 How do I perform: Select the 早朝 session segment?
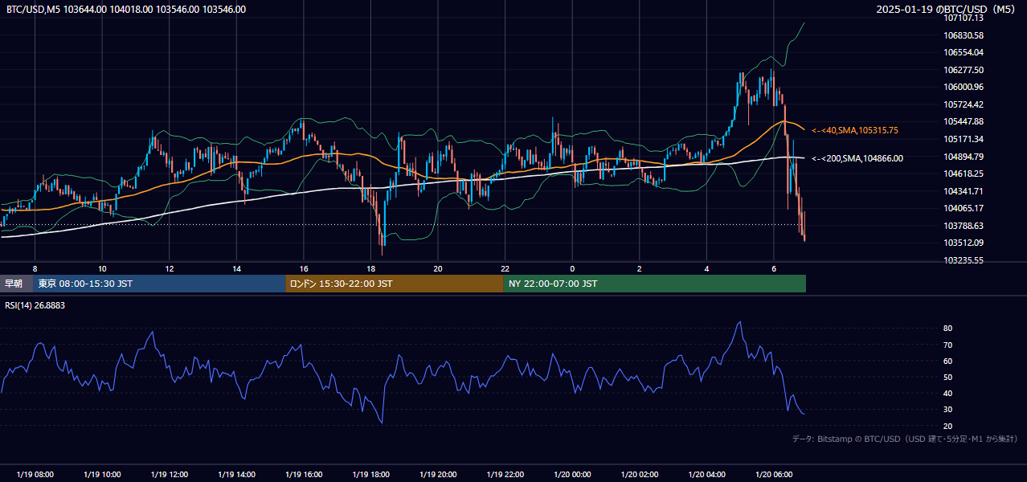(16, 284)
